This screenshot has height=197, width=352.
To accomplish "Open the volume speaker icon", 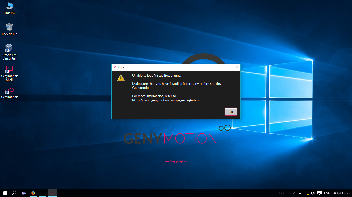I will pyautogui.click(x=313, y=193).
